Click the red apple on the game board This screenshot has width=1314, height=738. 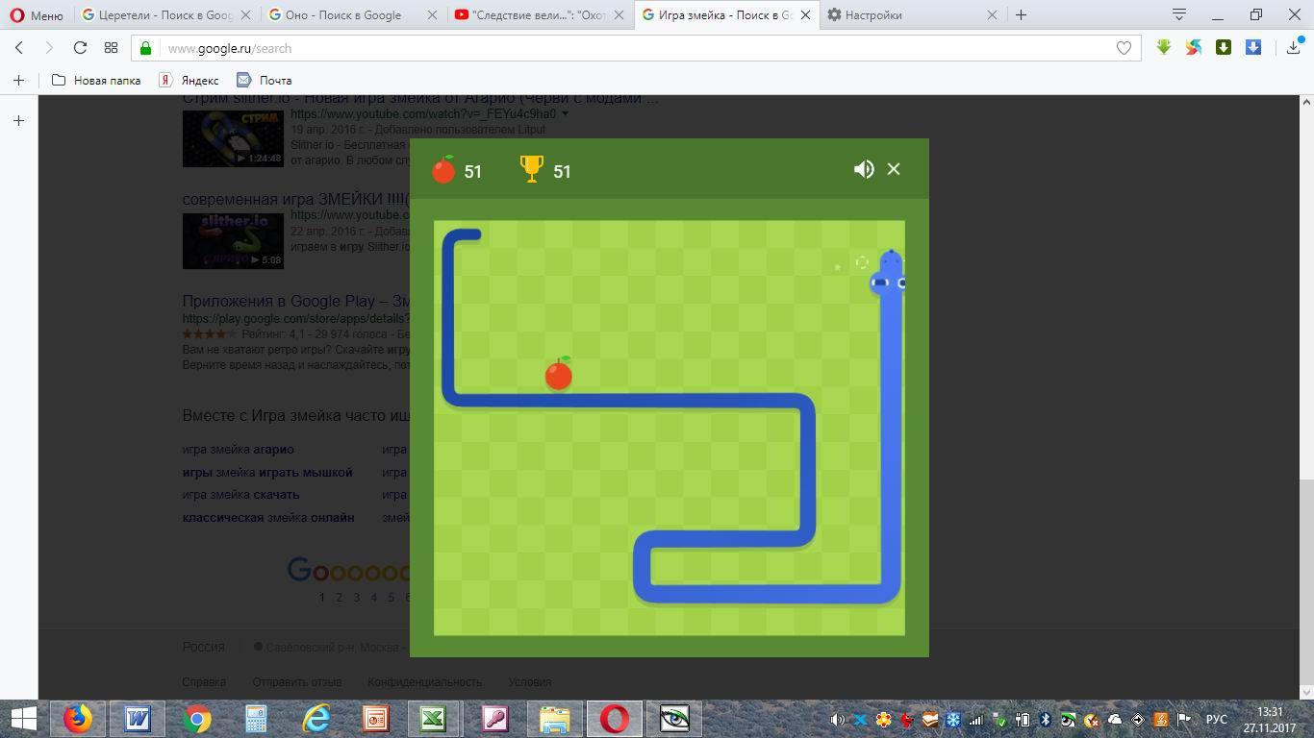click(x=559, y=373)
